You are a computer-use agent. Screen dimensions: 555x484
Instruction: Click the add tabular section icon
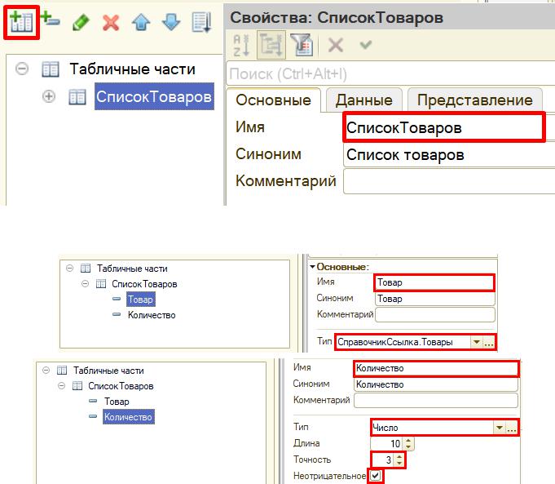21,22
